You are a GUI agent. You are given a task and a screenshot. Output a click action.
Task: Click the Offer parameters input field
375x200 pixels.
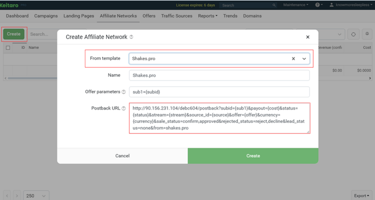(219, 92)
